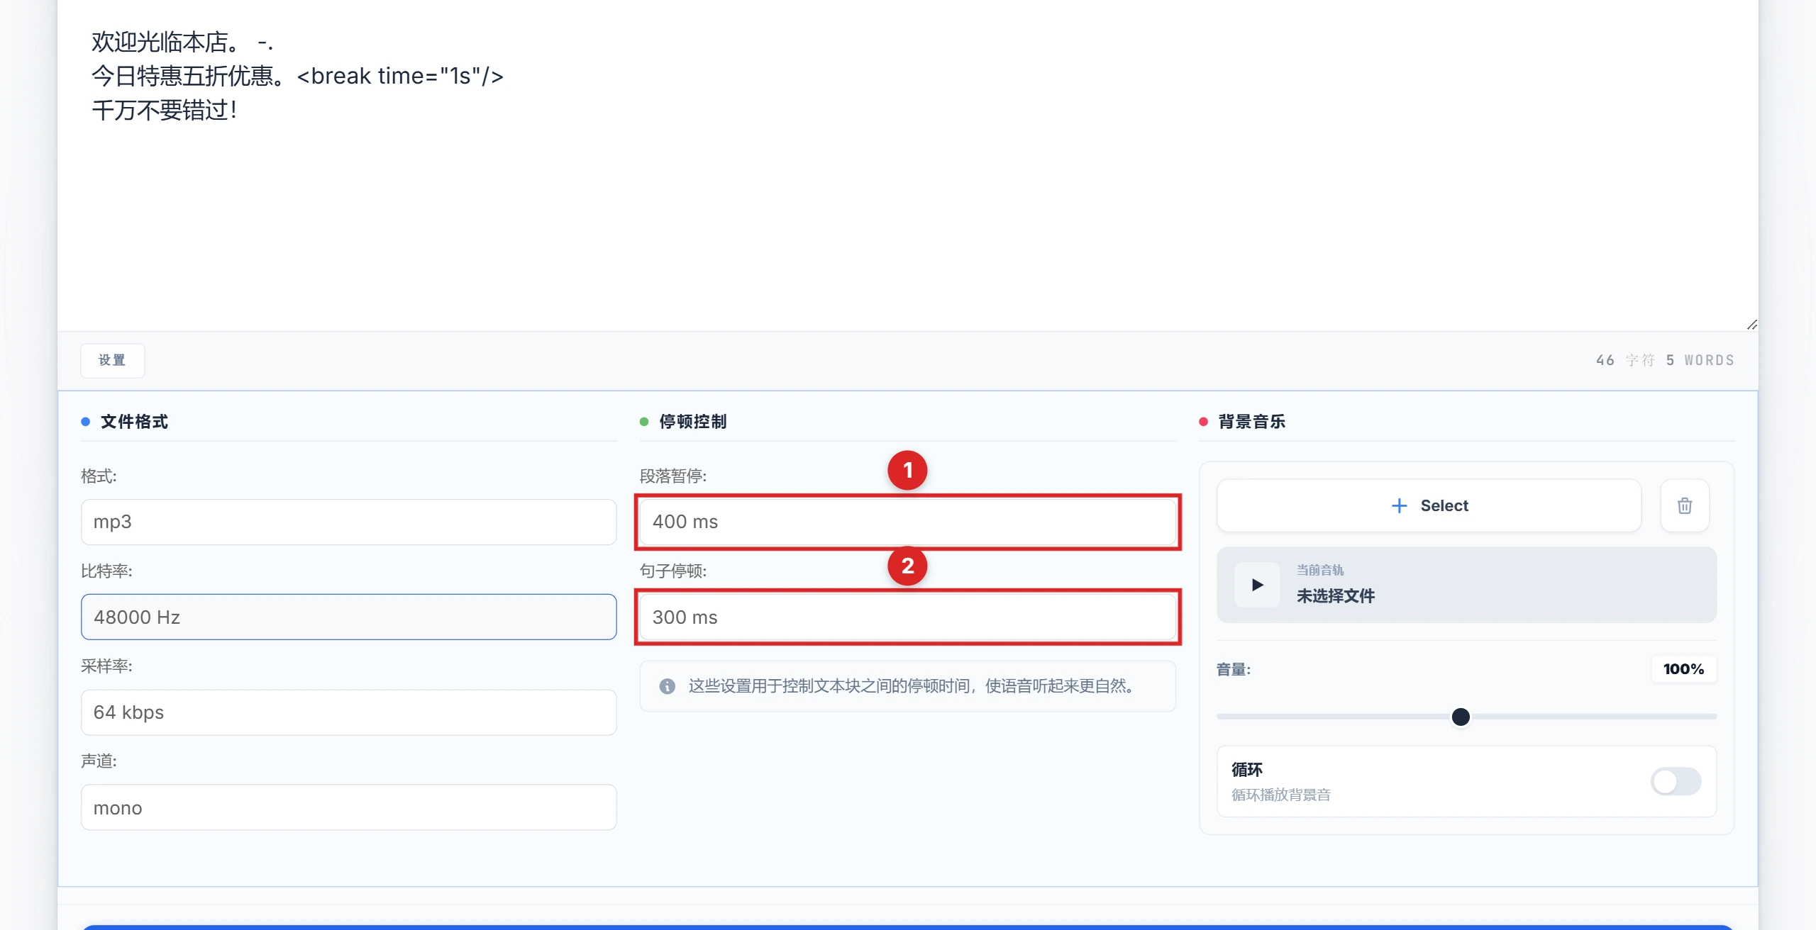Click the 100% volume value
The height and width of the screenshot is (930, 1816).
click(x=1683, y=669)
